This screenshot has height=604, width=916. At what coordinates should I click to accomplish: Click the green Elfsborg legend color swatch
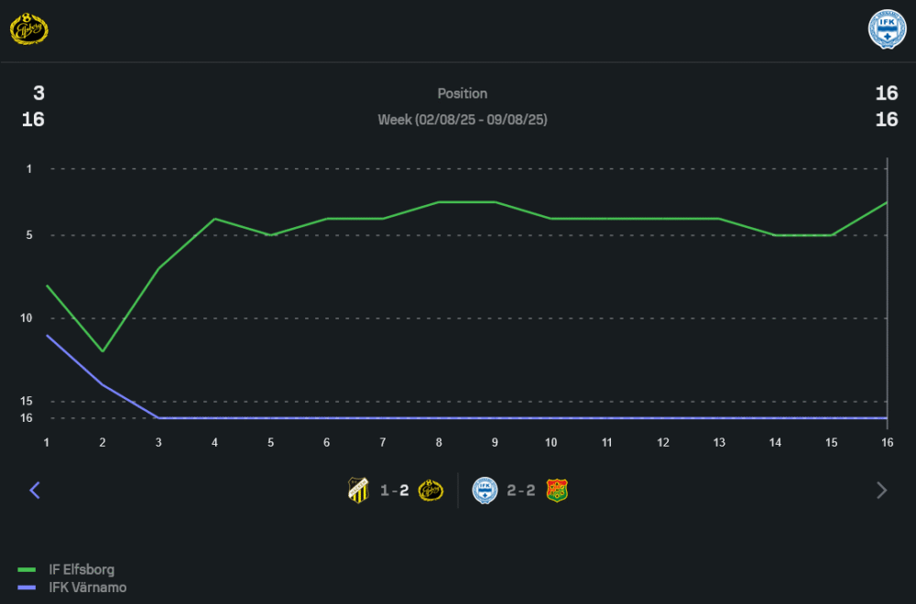click(x=27, y=569)
